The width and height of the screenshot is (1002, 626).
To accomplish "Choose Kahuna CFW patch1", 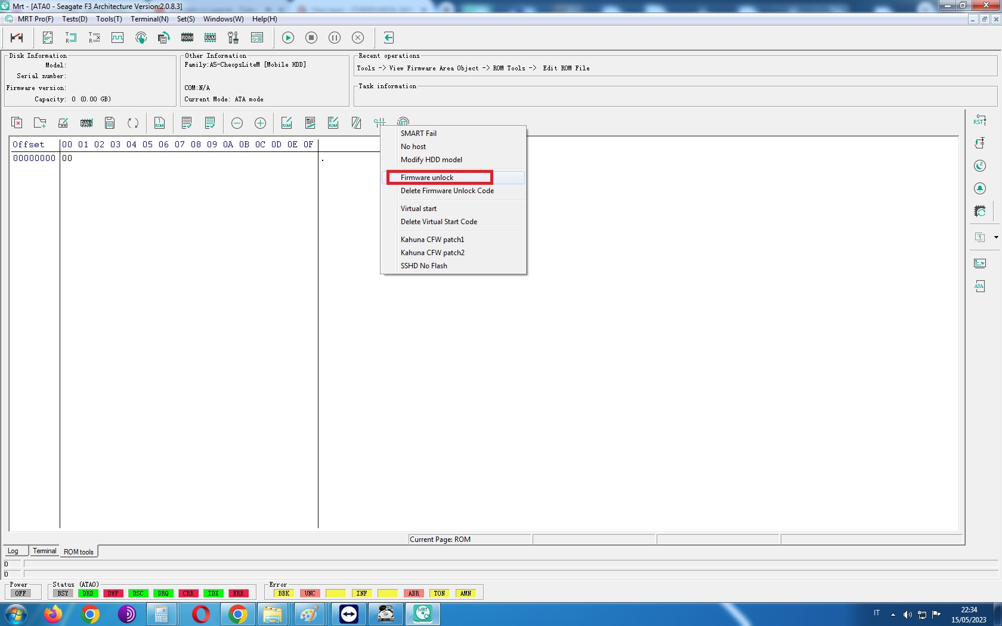I will pyautogui.click(x=453, y=240).
